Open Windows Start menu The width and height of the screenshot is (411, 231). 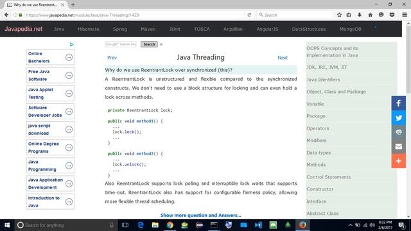(x=7, y=225)
